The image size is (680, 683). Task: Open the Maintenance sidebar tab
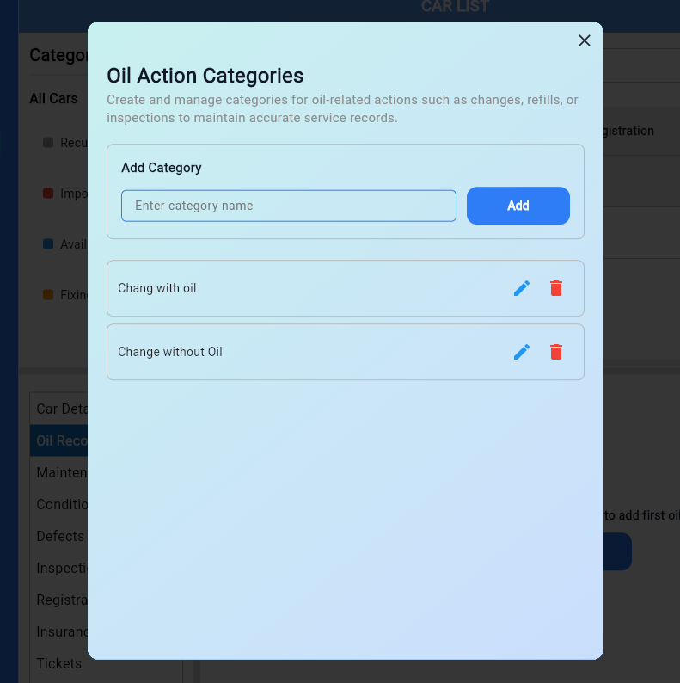pos(60,472)
